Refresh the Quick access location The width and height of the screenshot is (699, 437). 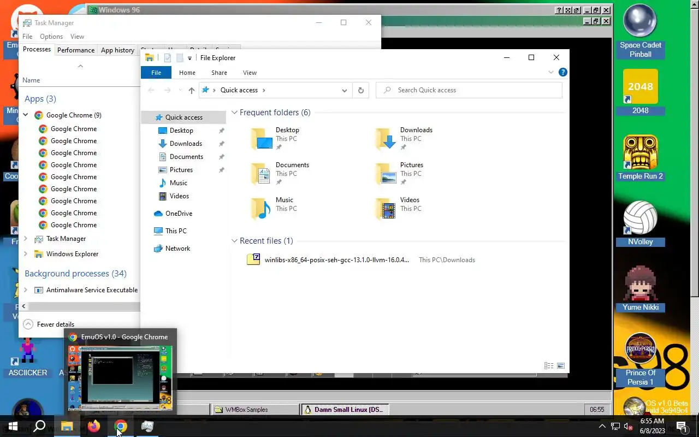click(x=360, y=90)
